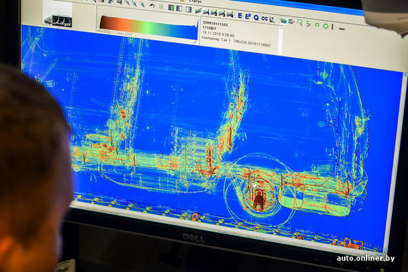Click the blue E² enhancement icon
The image size is (408, 272).
(x=248, y=16)
